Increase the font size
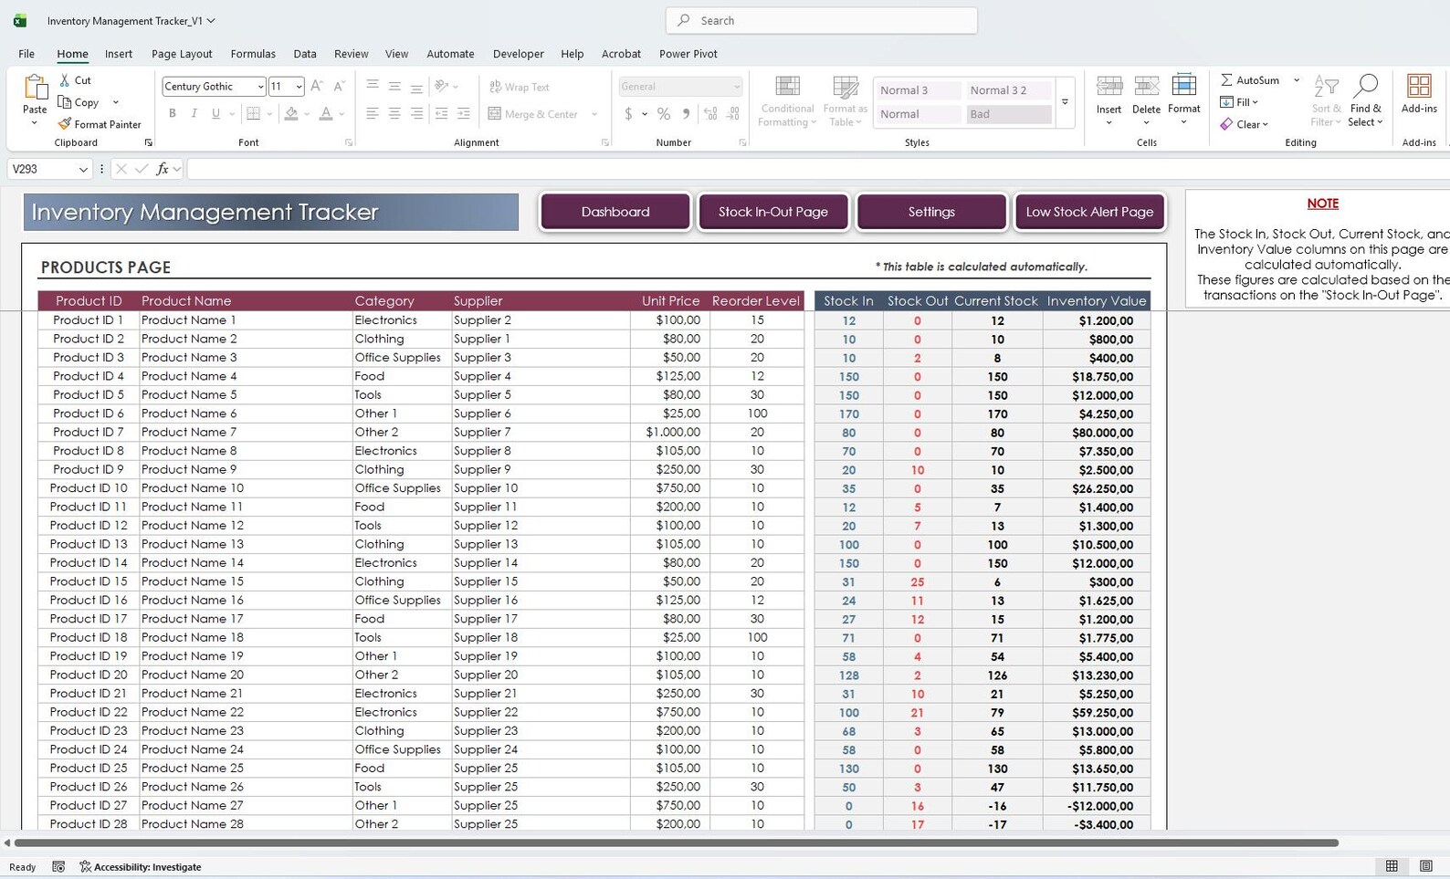This screenshot has height=879, width=1450. (317, 87)
